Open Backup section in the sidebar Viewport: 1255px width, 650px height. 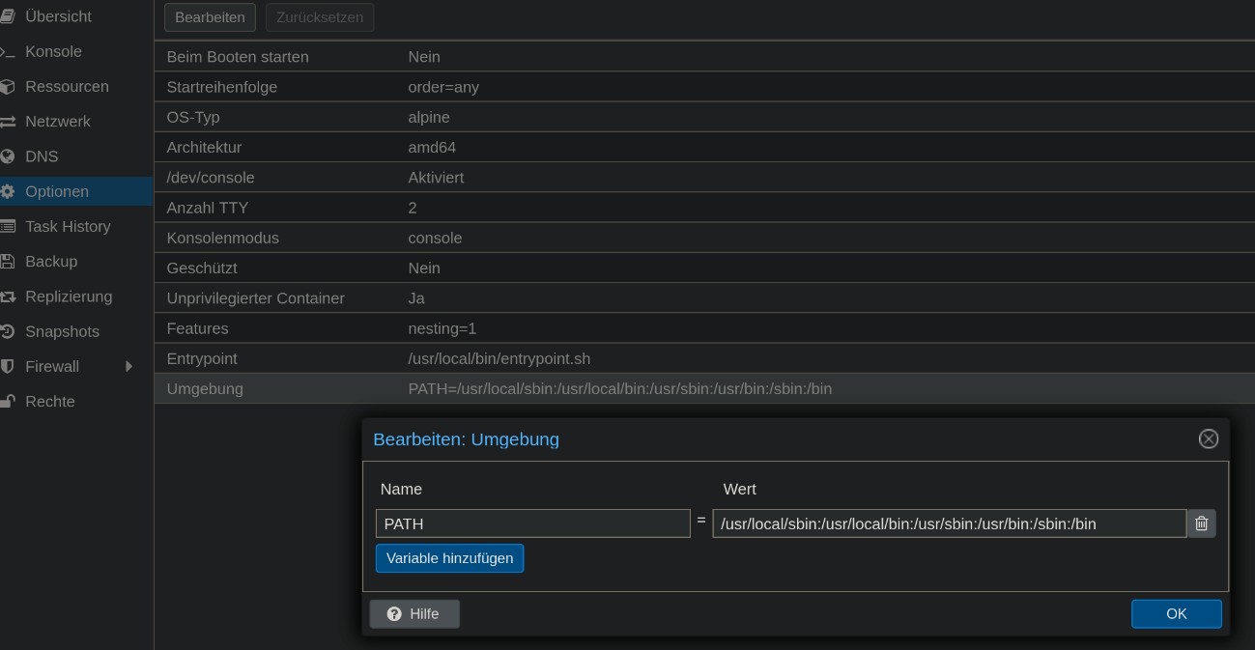coord(51,262)
